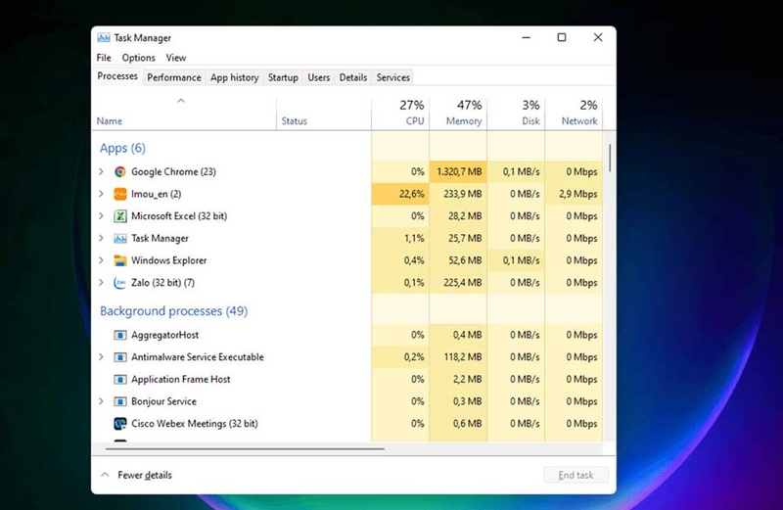The image size is (783, 510).
Task: Click the Windows Explorer folder icon
Action: (x=119, y=260)
